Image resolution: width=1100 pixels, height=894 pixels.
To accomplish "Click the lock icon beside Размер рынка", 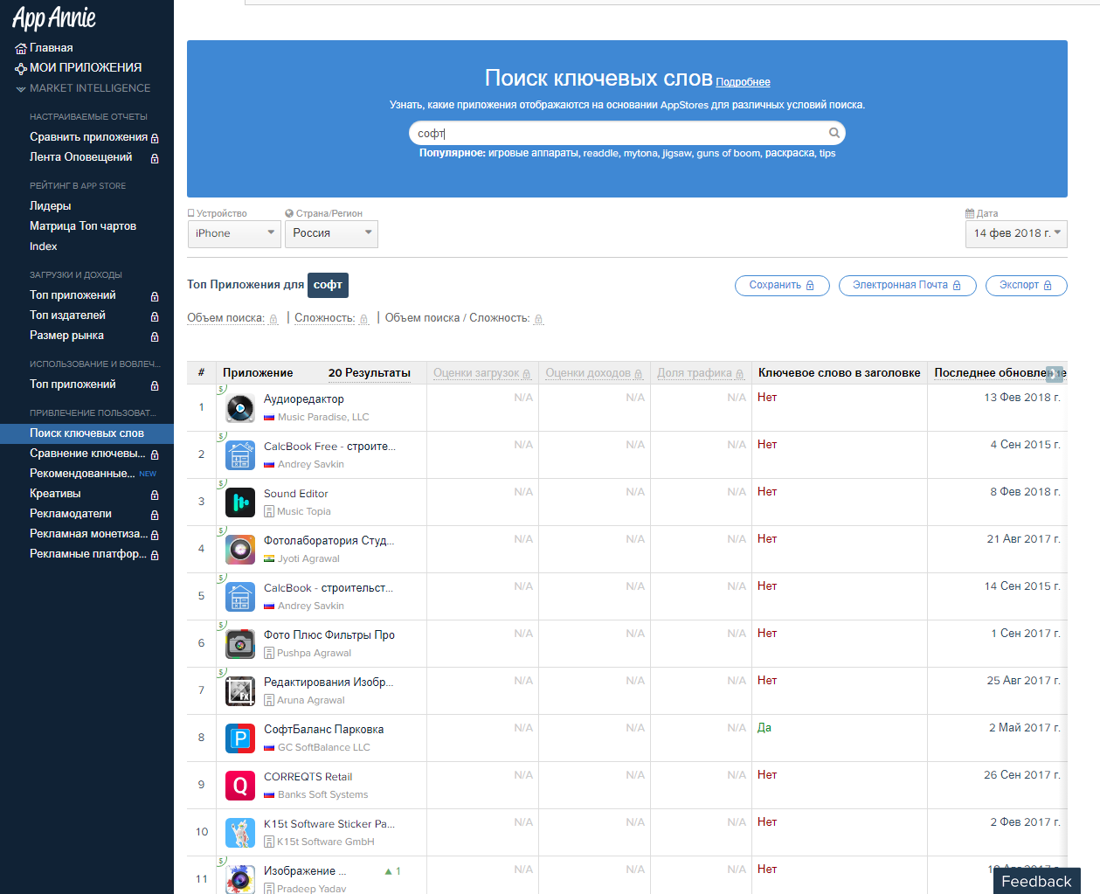I will [x=155, y=336].
